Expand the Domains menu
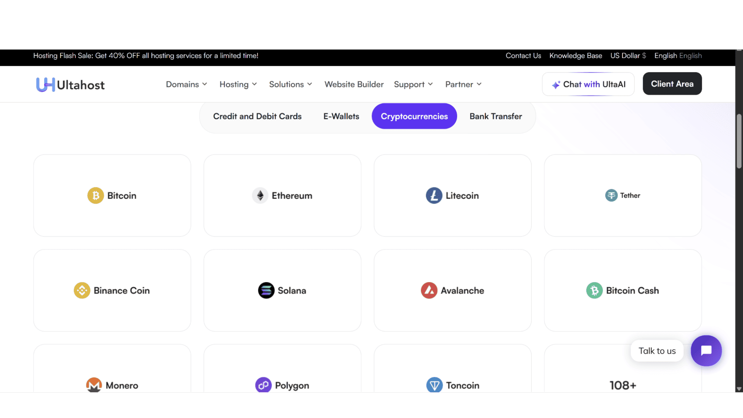743x418 pixels. coord(186,84)
